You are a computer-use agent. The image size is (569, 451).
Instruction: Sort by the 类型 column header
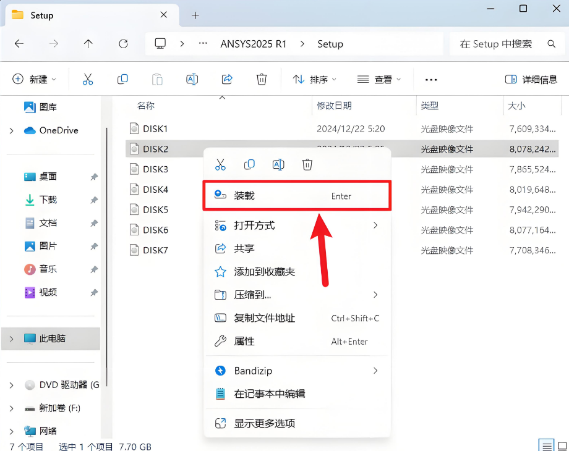[x=430, y=106]
